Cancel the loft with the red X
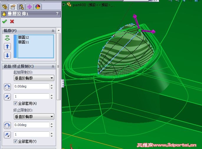This screenshot has height=149, width=202. pyautogui.click(x=12, y=21)
